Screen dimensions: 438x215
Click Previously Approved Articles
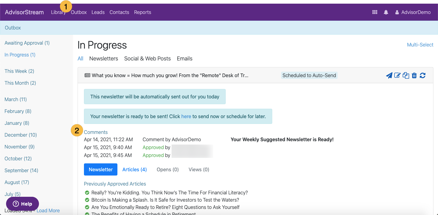tap(115, 184)
